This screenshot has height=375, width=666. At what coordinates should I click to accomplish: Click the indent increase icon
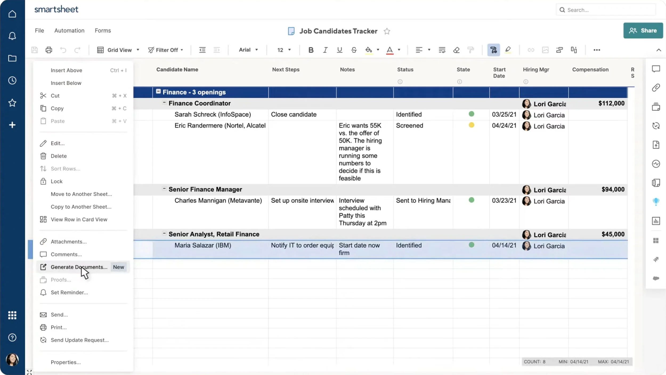pyautogui.click(x=216, y=49)
